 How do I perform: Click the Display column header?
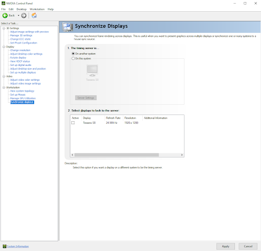point(87,118)
